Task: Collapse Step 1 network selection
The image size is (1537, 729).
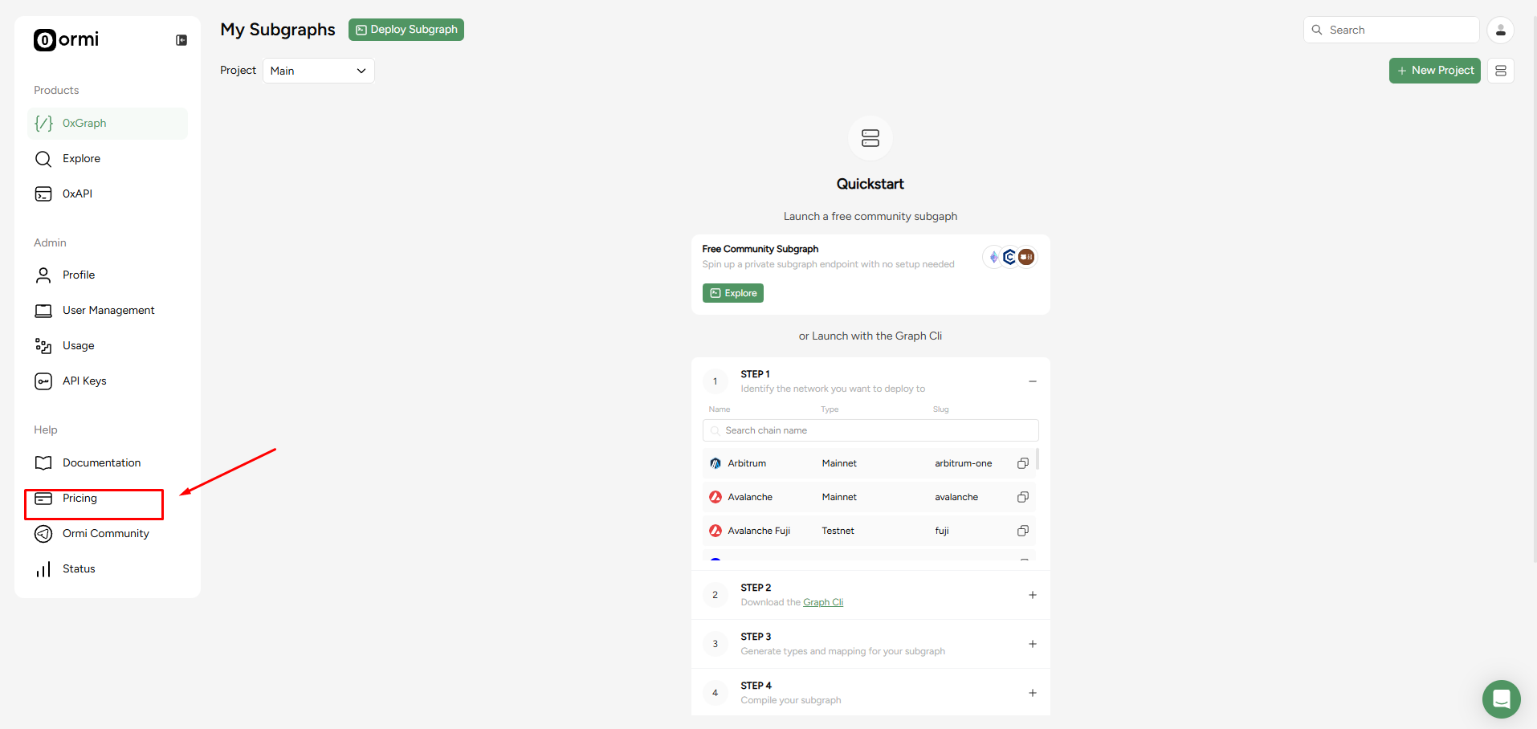Action: tap(1032, 381)
